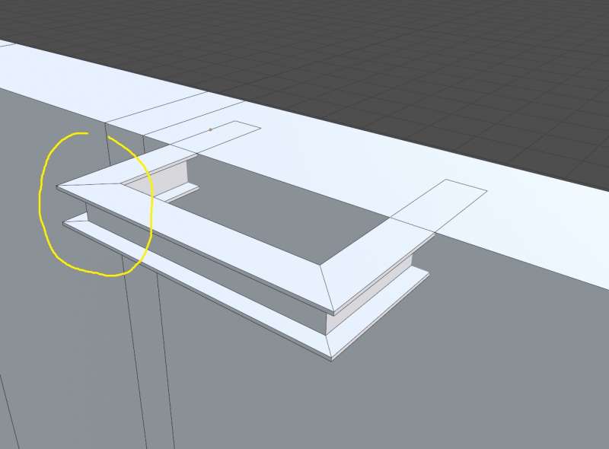Select the small outlined rectangle containing the origin dot
The width and height of the screenshot is (609, 449).
[228, 135]
